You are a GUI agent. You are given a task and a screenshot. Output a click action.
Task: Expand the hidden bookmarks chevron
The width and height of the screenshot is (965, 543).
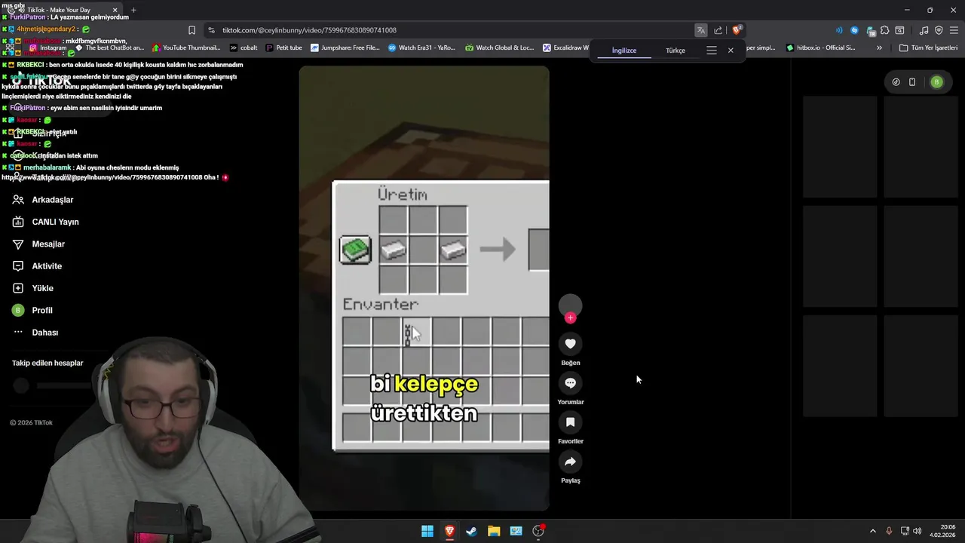(x=879, y=48)
